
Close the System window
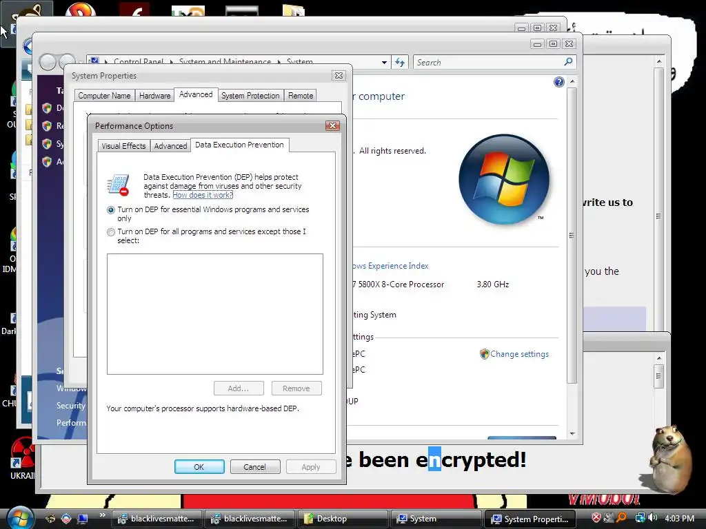[569, 43]
